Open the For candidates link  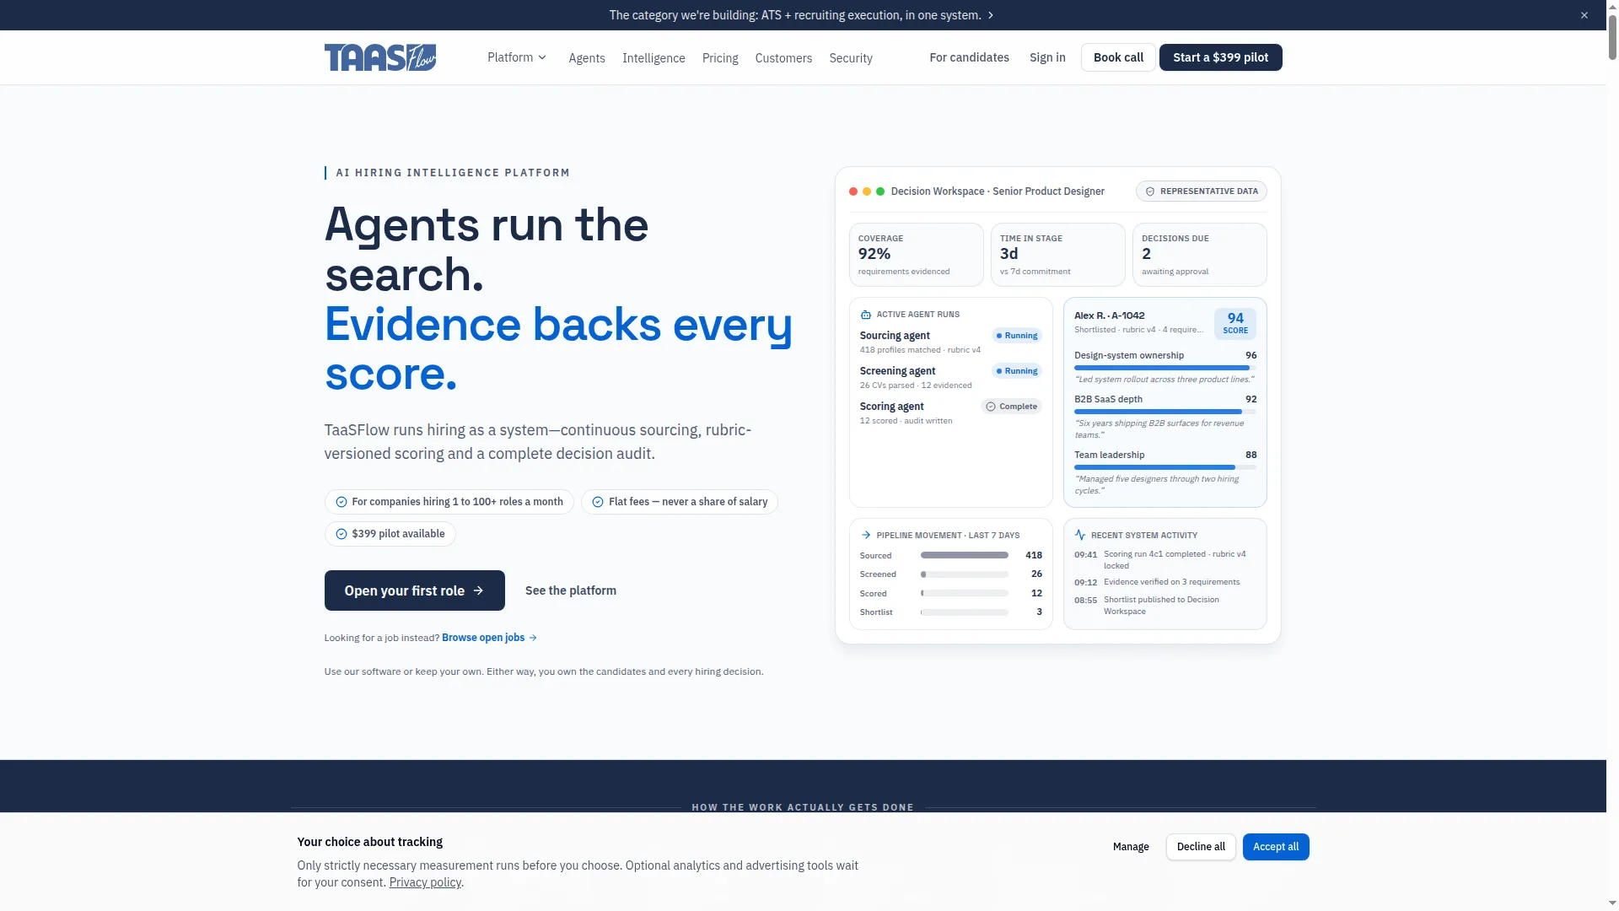coord(969,57)
